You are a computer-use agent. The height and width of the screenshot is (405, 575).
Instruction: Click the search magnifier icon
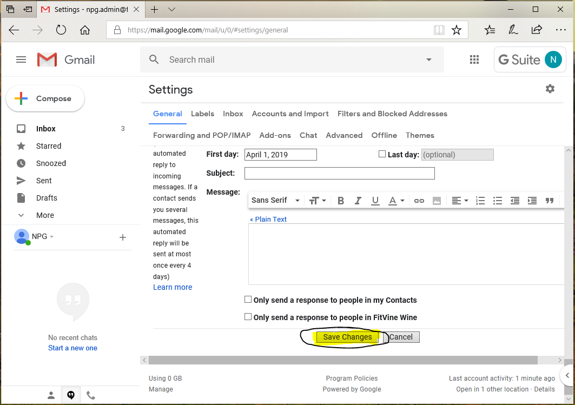pyautogui.click(x=154, y=59)
